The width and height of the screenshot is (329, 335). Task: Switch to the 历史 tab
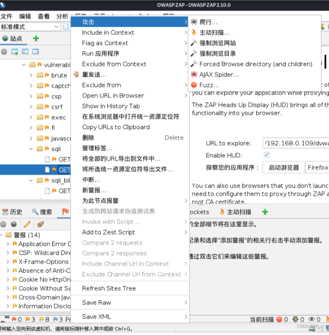[12, 212]
